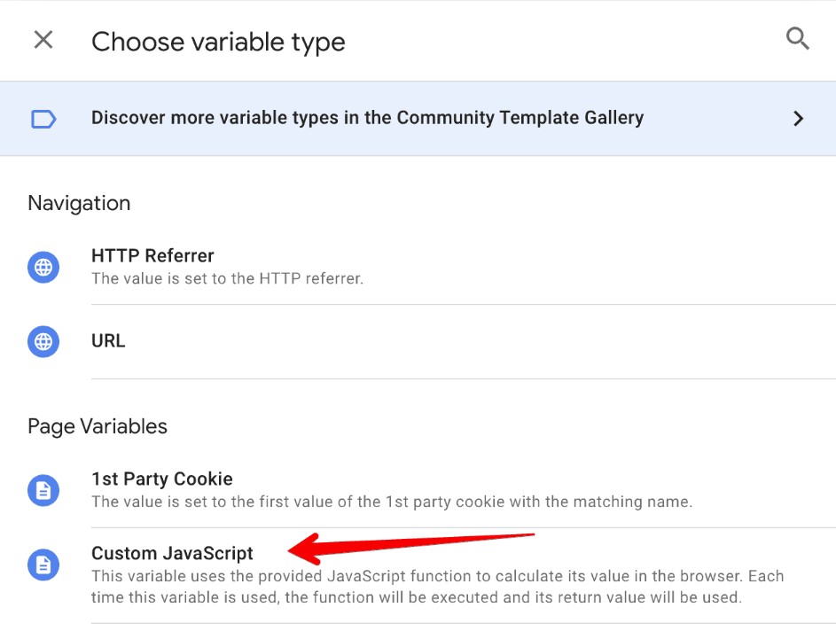Click the Choose variable type title

tap(217, 41)
